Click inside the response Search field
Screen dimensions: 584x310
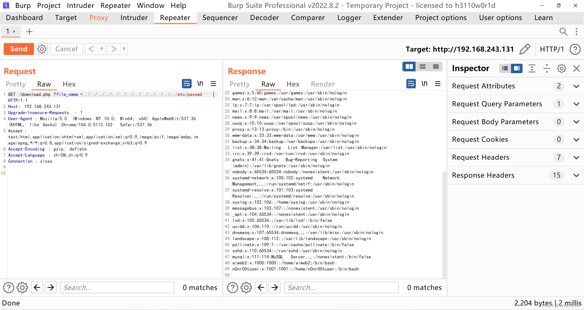pyautogui.click(x=341, y=287)
